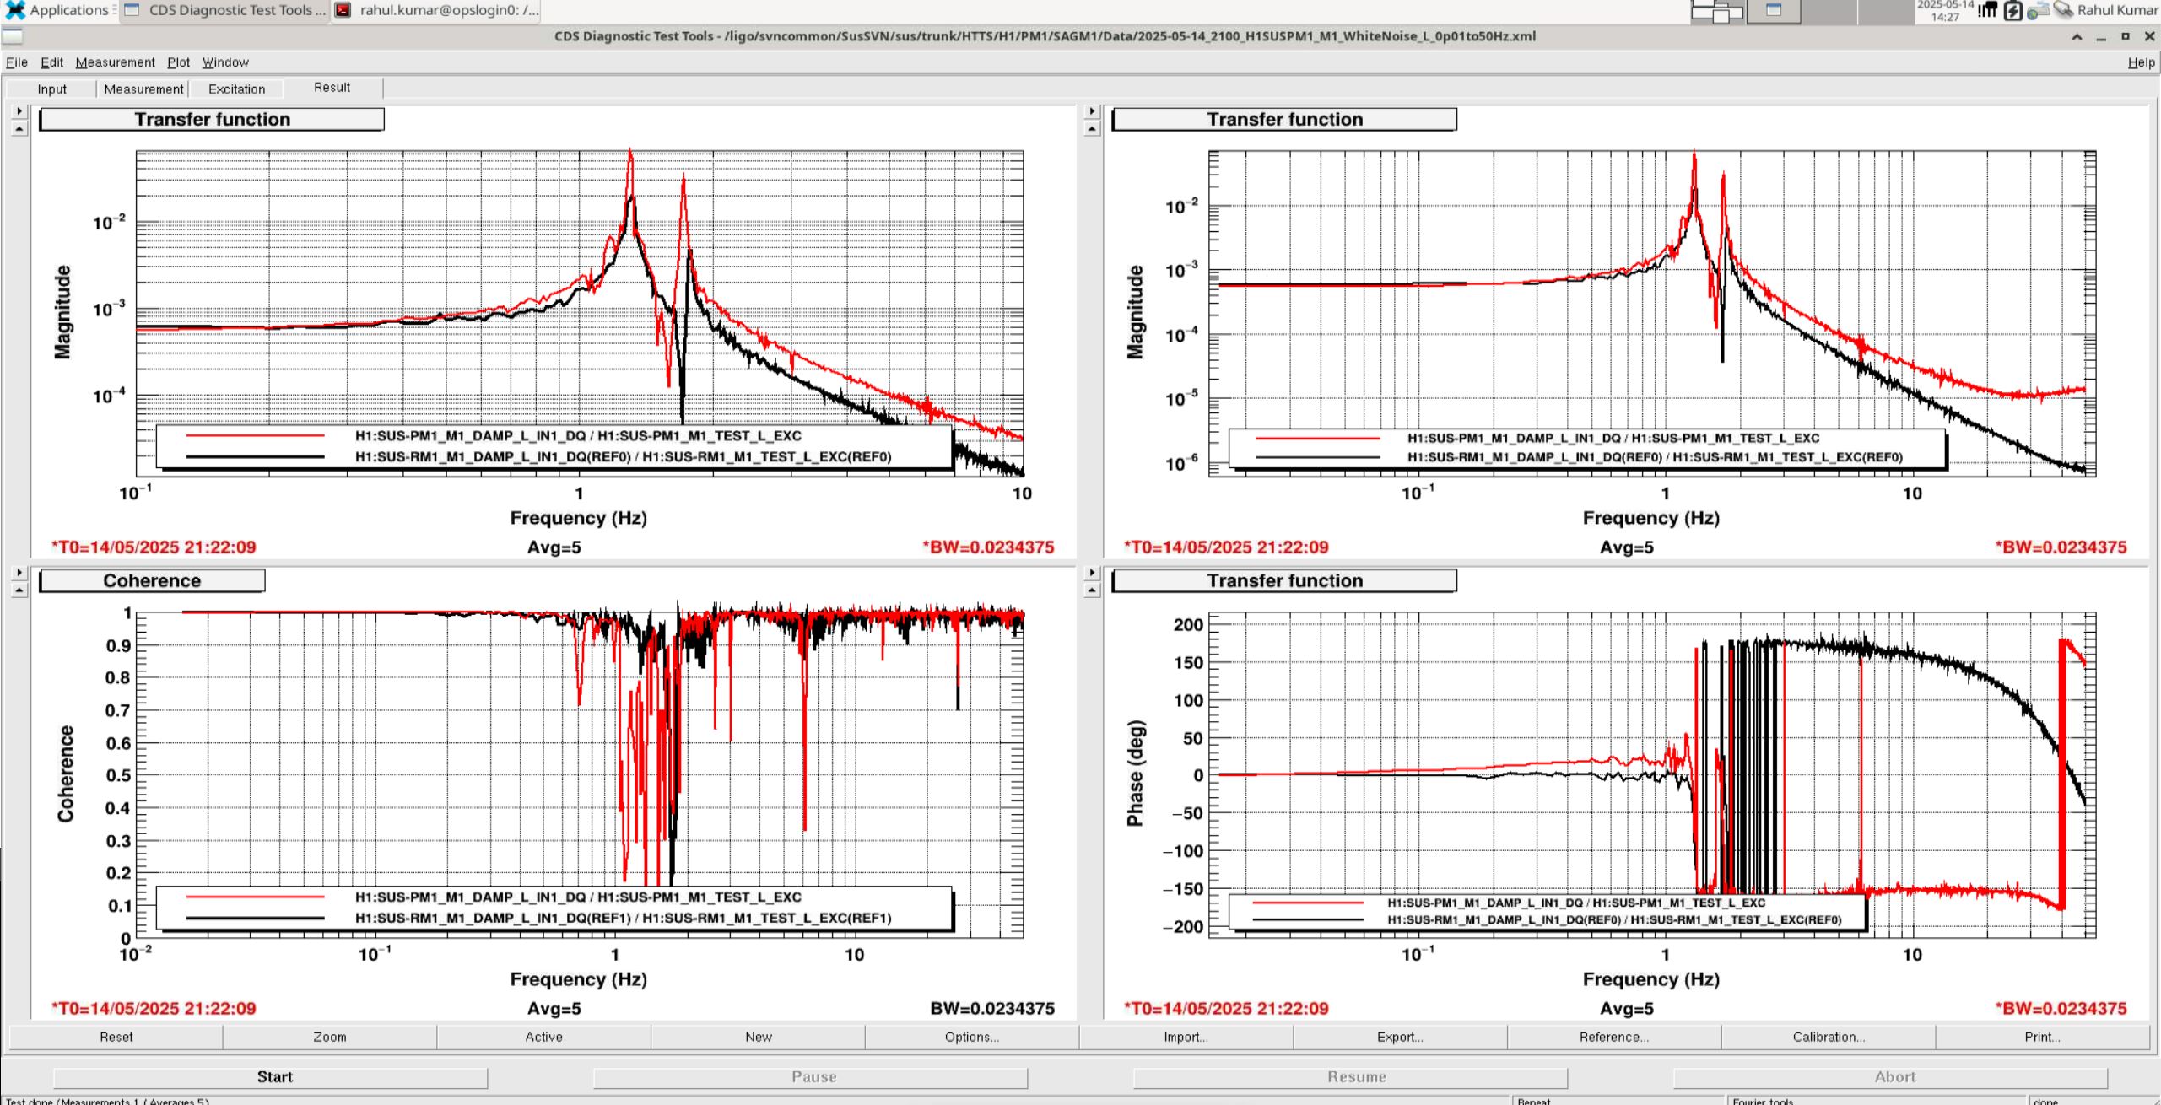Screen dimensions: 2161x1105
Task: Switch to the Measurement tab
Action: [x=143, y=89]
